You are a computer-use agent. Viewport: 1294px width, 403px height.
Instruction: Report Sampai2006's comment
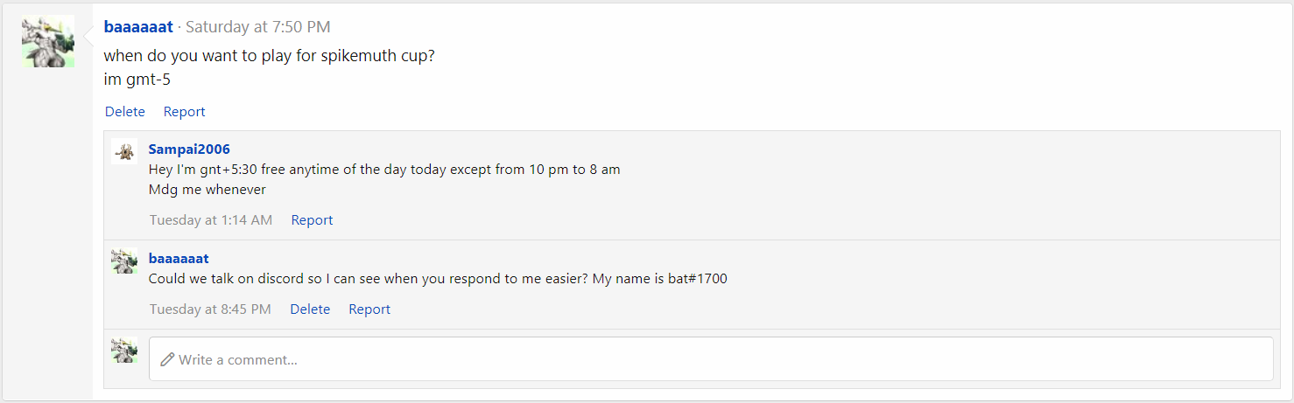coord(312,220)
